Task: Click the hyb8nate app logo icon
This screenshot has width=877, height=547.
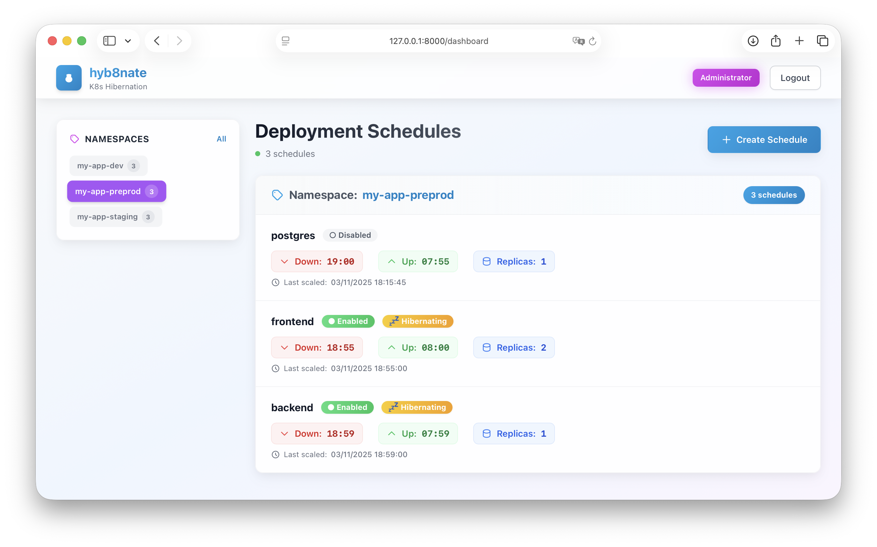Action: coord(69,77)
